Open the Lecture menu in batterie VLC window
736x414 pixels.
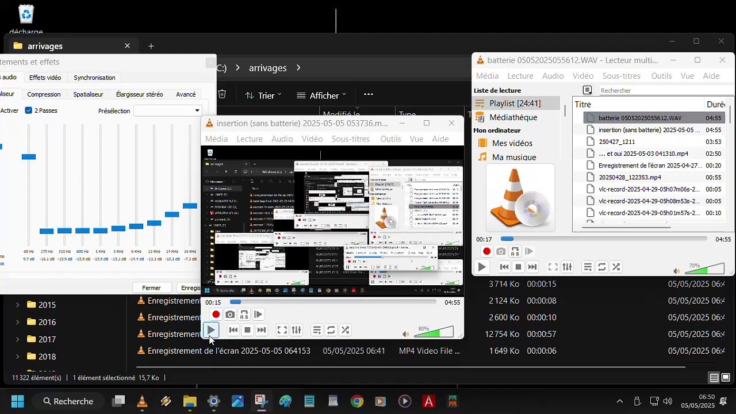[x=520, y=75]
